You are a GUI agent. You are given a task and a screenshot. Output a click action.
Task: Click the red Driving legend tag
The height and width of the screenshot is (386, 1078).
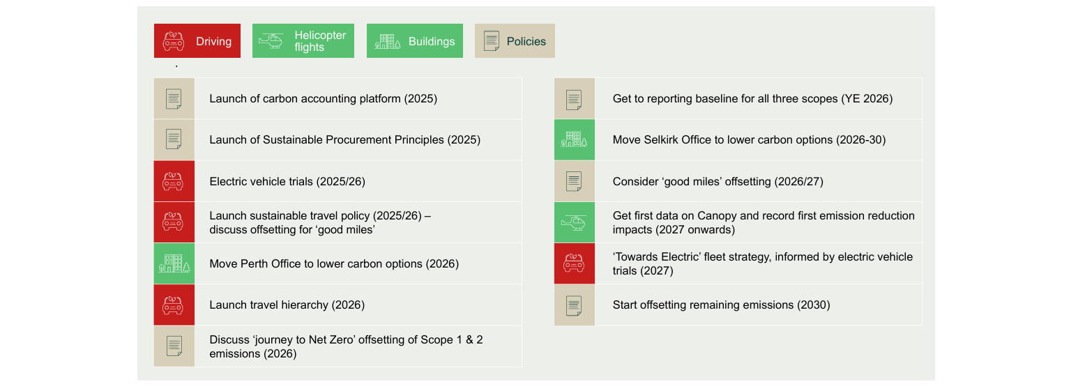pyautogui.click(x=197, y=41)
